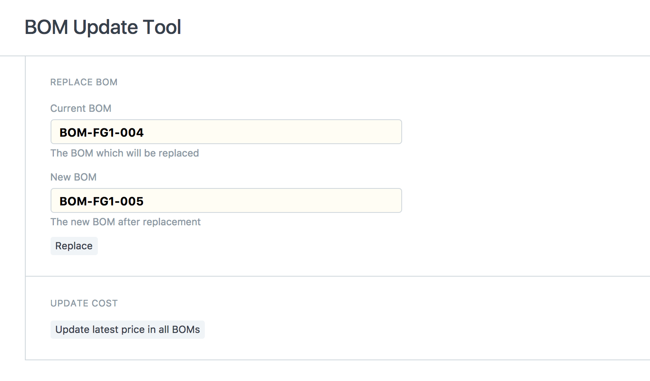The height and width of the screenshot is (381, 650).
Task: Click 'The BOM which will be replaced' help text
Action: coord(125,153)
